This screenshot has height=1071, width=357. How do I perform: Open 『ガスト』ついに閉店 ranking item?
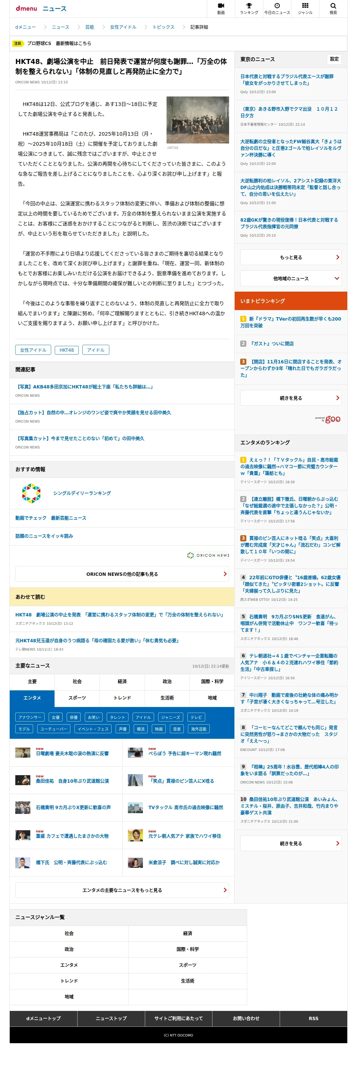(x=271, y=343)
